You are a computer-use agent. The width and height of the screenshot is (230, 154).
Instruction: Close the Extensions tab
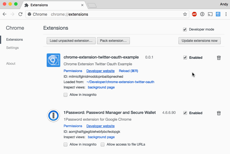82,5
